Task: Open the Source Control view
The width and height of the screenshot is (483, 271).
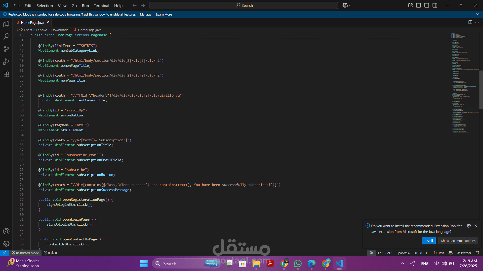Action: tap(6, 49)
